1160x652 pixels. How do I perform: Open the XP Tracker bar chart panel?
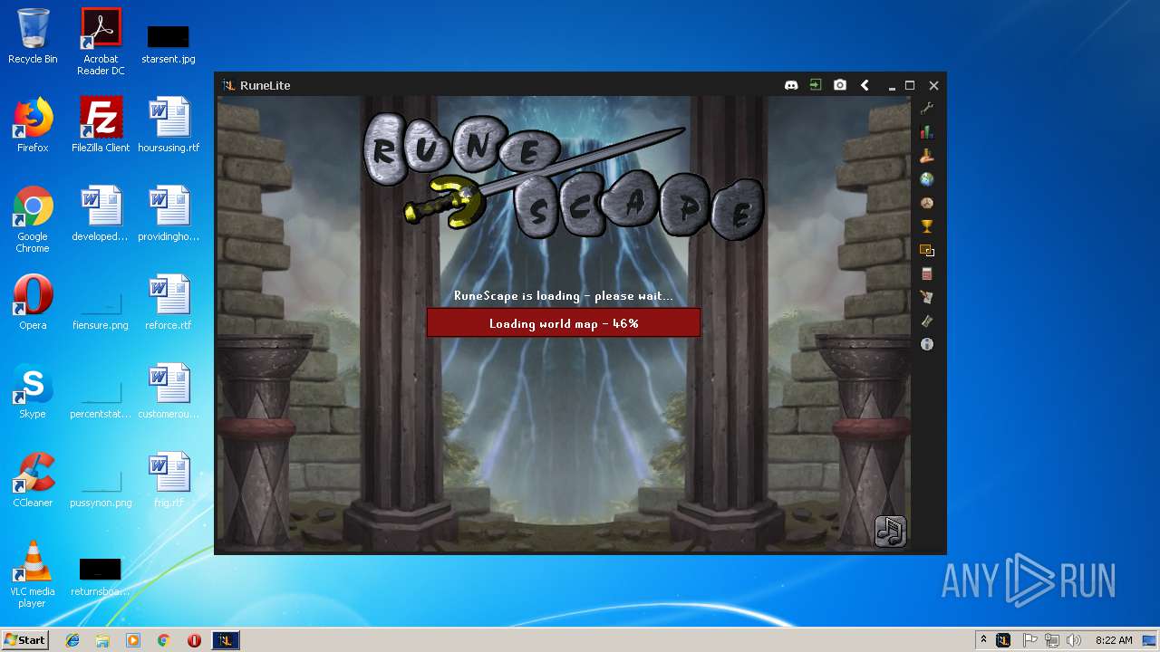coord(926,132)
